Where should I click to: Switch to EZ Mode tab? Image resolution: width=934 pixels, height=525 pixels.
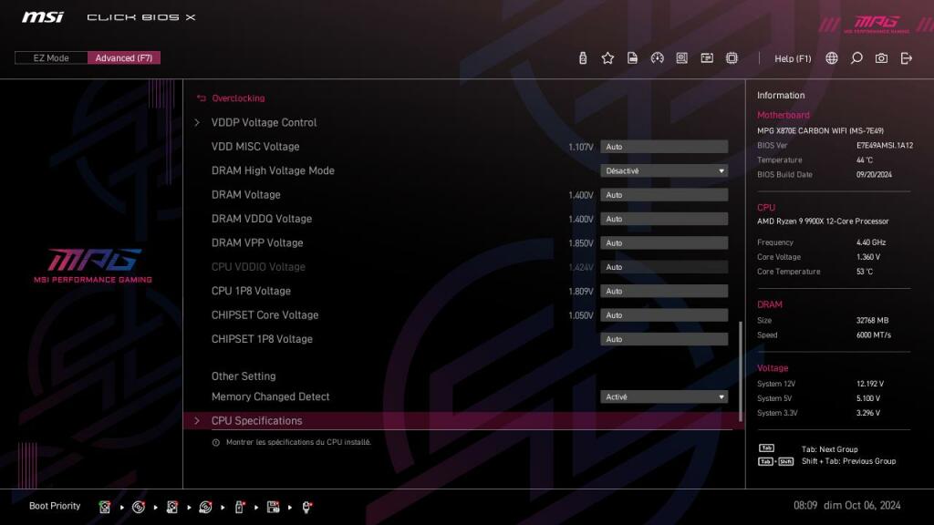coord(49,57)
